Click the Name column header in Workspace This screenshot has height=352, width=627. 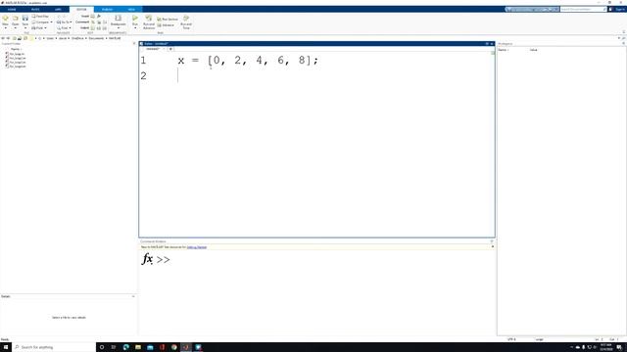coord(502,50)
